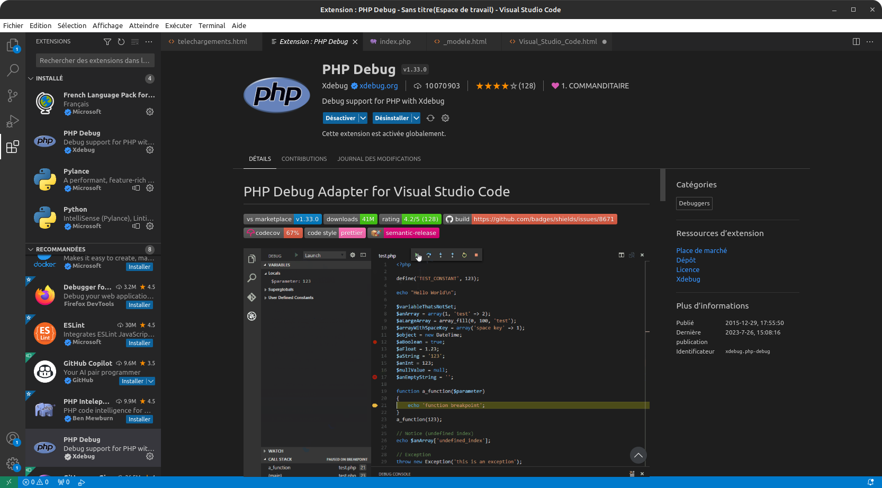Viewport: 882px width, 488px height.
Task: Toggle auto-update sync icon for PHP Debug
Action: tap(430, 118)
